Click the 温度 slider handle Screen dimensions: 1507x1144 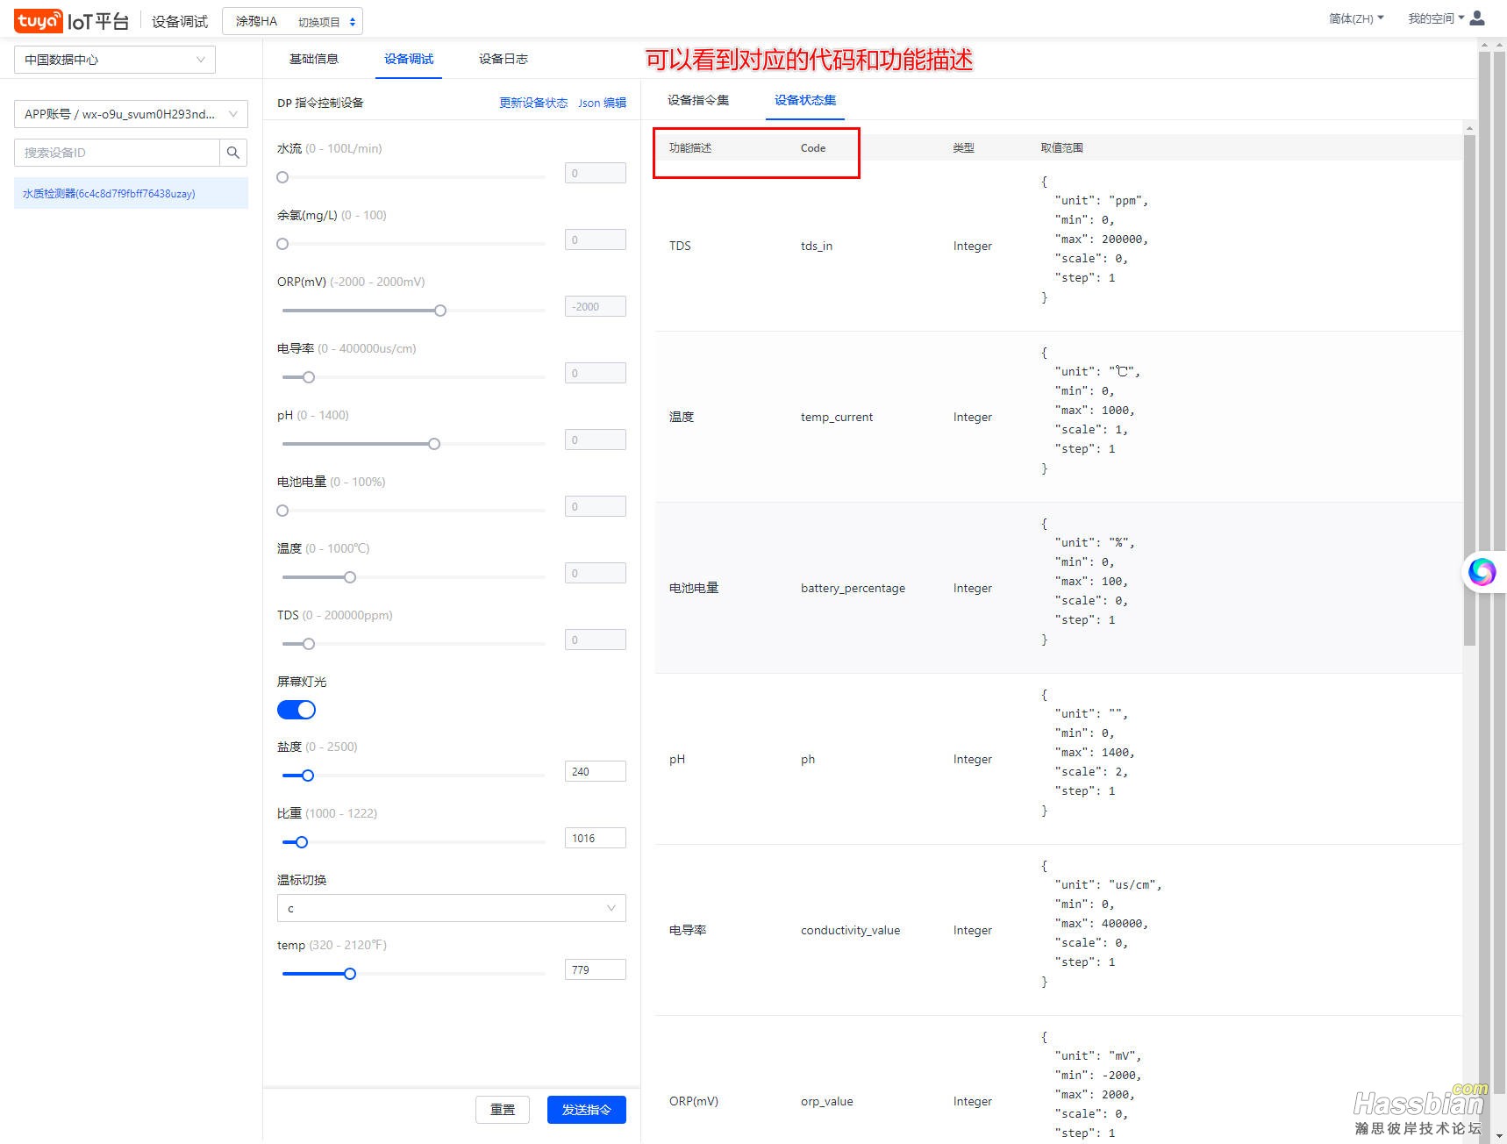tap(350, 577)
